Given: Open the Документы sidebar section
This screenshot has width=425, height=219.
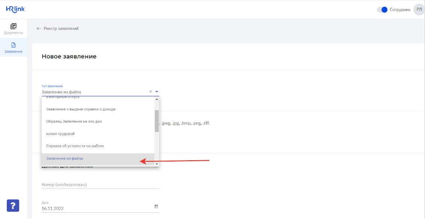Looking at the screenshot, I should pyautogui.click(x=13, y=29).
